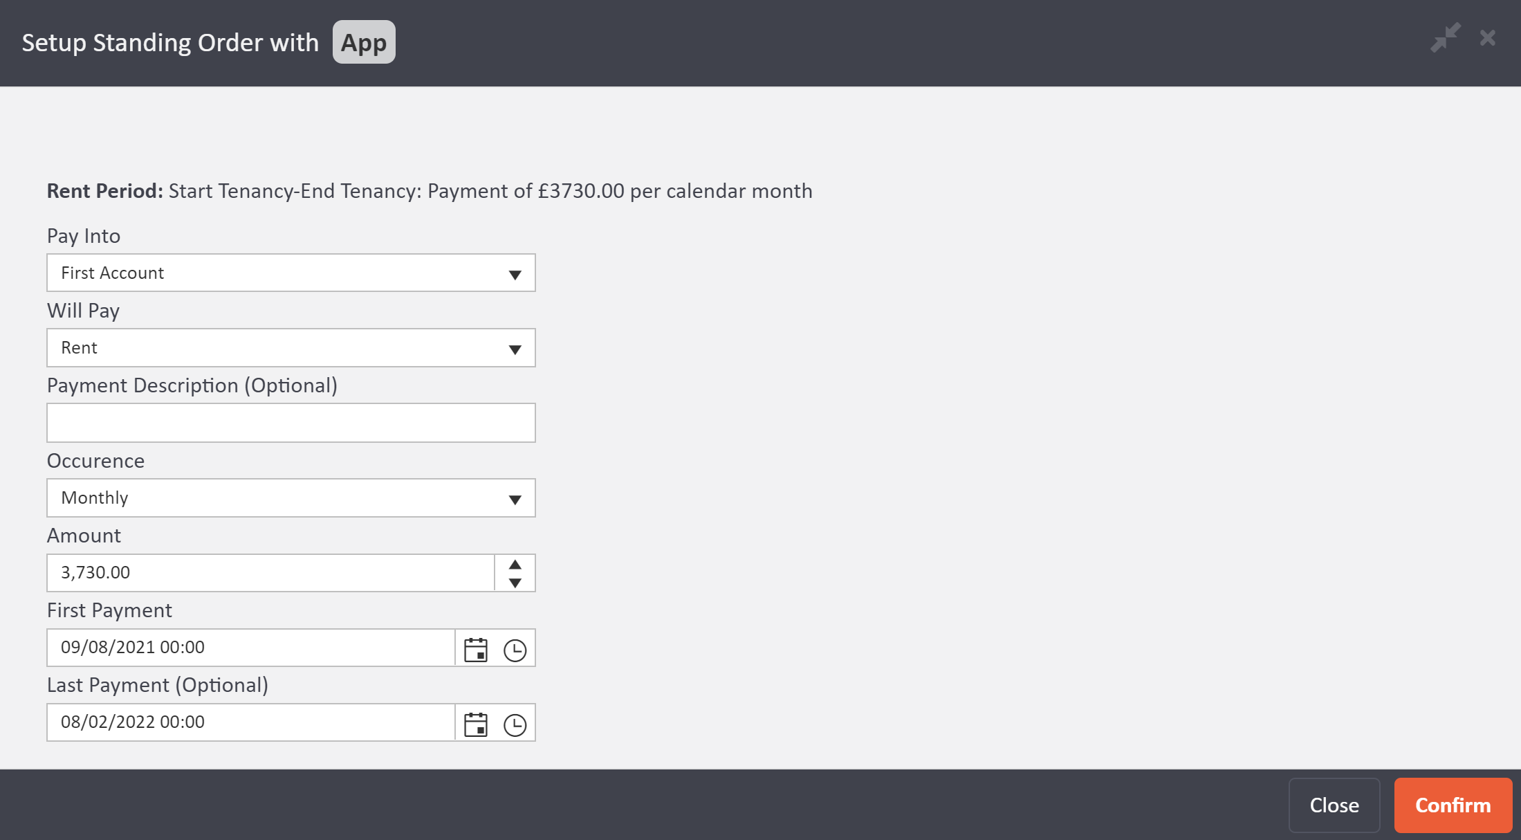The width and height of the screenshot is (1521, 840).
Task: Close the Standing Order dialog via X
Action: click(1487, 38)
